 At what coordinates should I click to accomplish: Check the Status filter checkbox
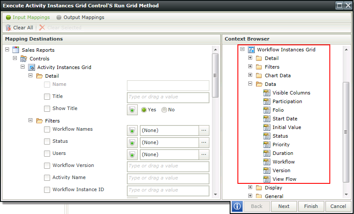click(47, 142)
